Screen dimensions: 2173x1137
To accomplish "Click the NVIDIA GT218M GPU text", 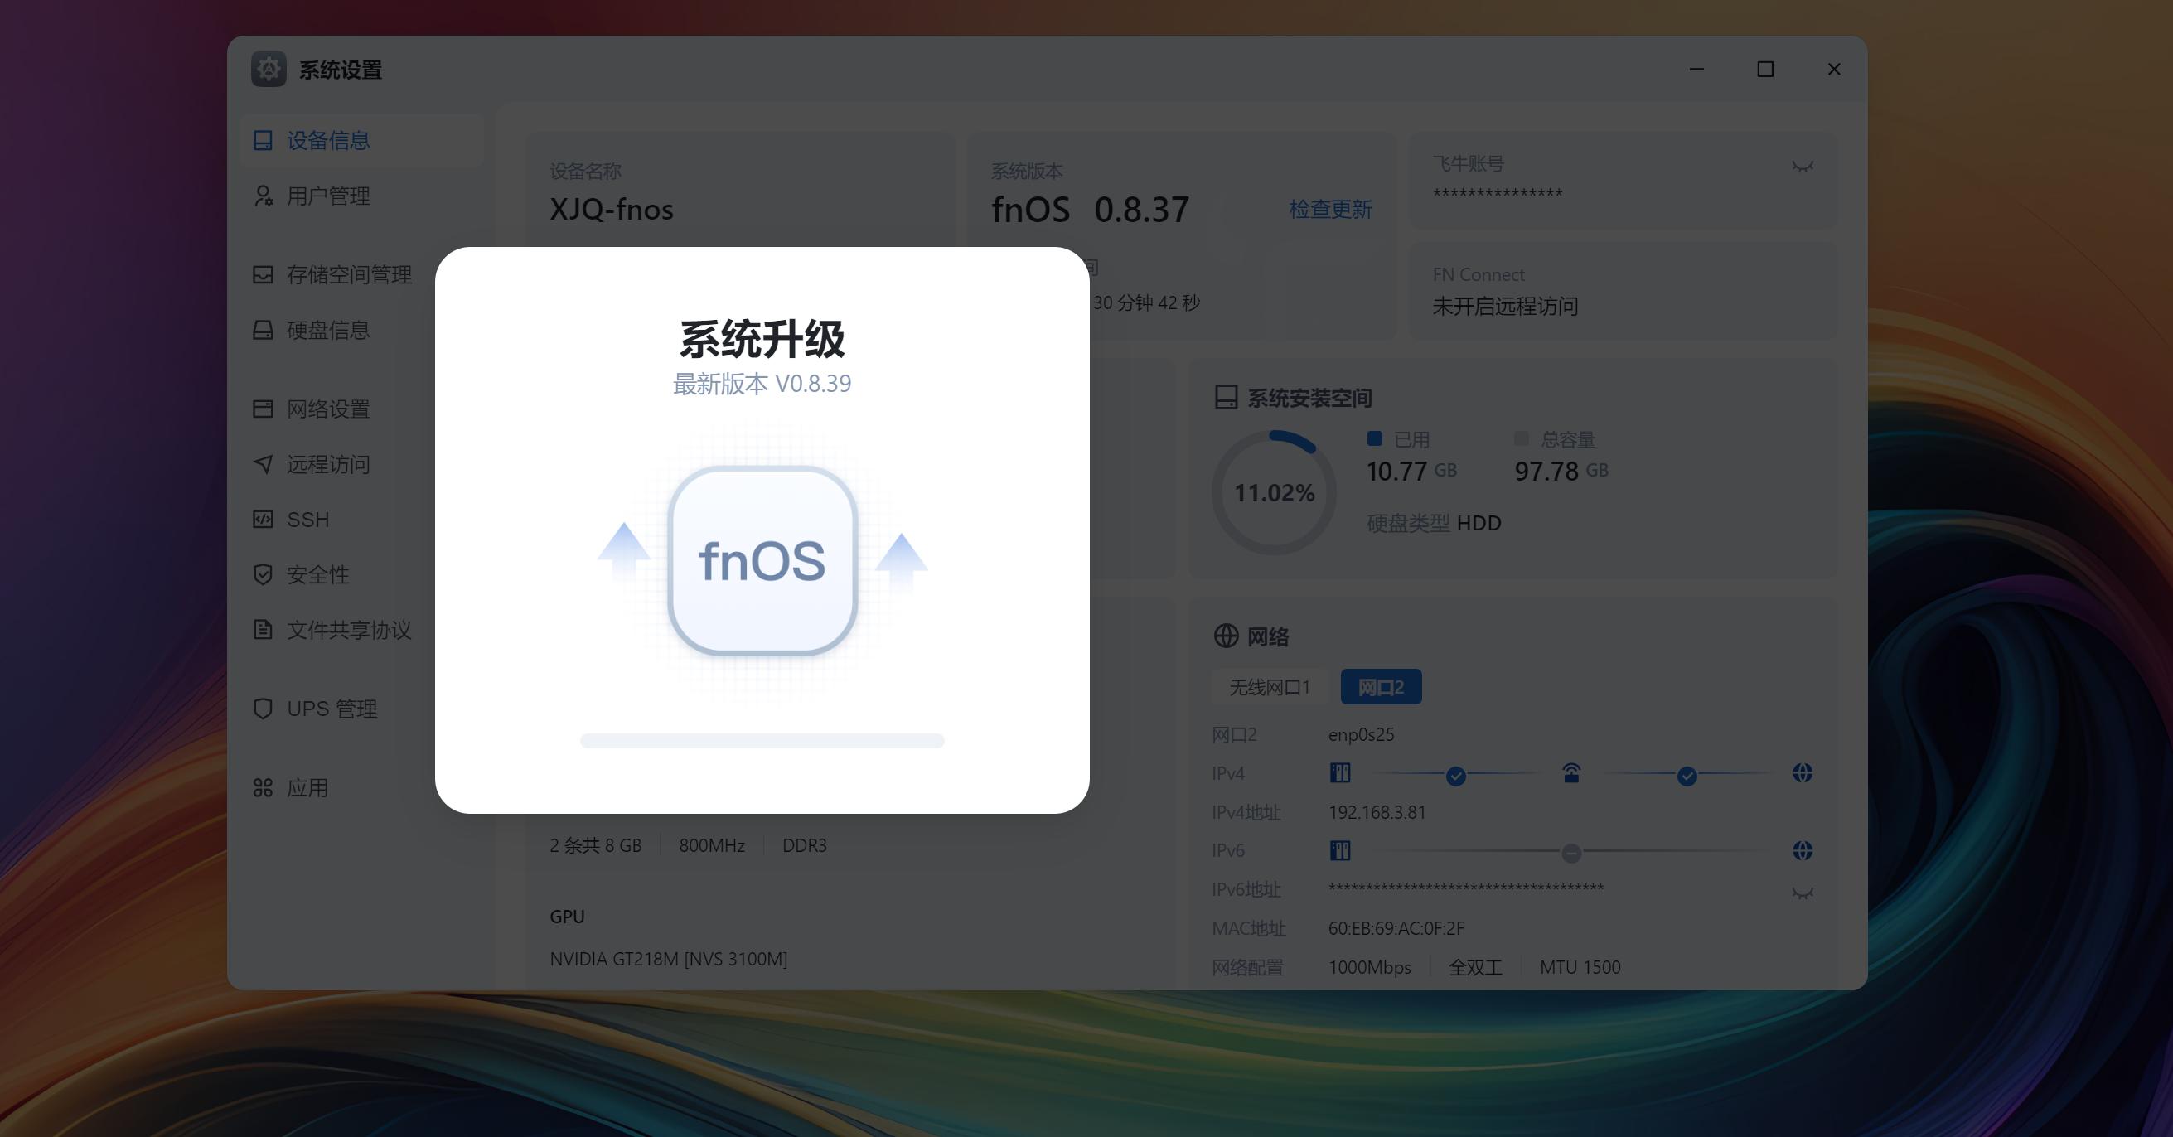I will coord(668,959).
